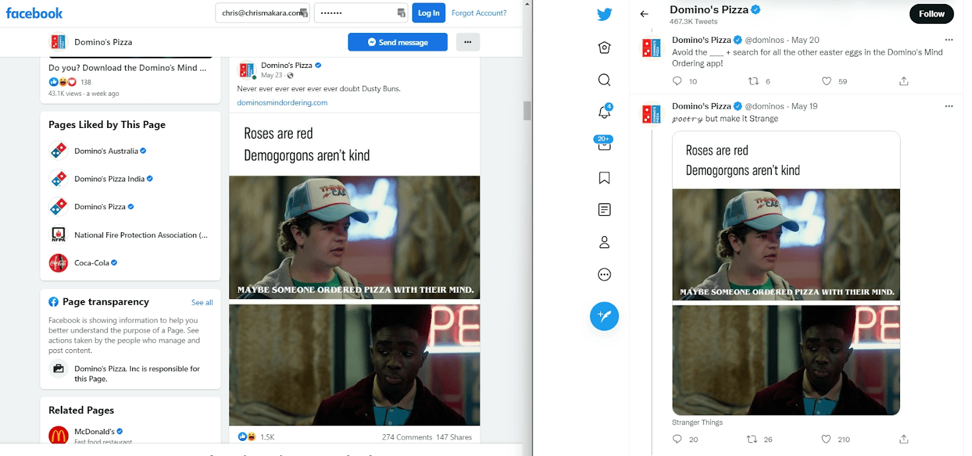Click the Stranger Things label under tweet
This screenshot has height=456, width=972.
pyautogui.click(x=697, y=422)
